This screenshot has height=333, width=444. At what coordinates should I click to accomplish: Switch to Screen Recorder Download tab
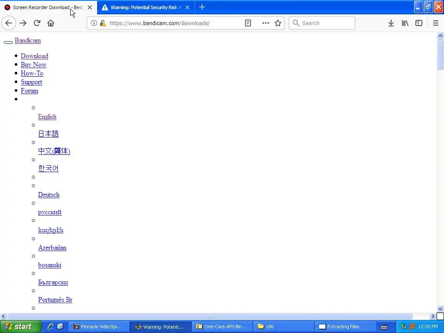point(49,7)
